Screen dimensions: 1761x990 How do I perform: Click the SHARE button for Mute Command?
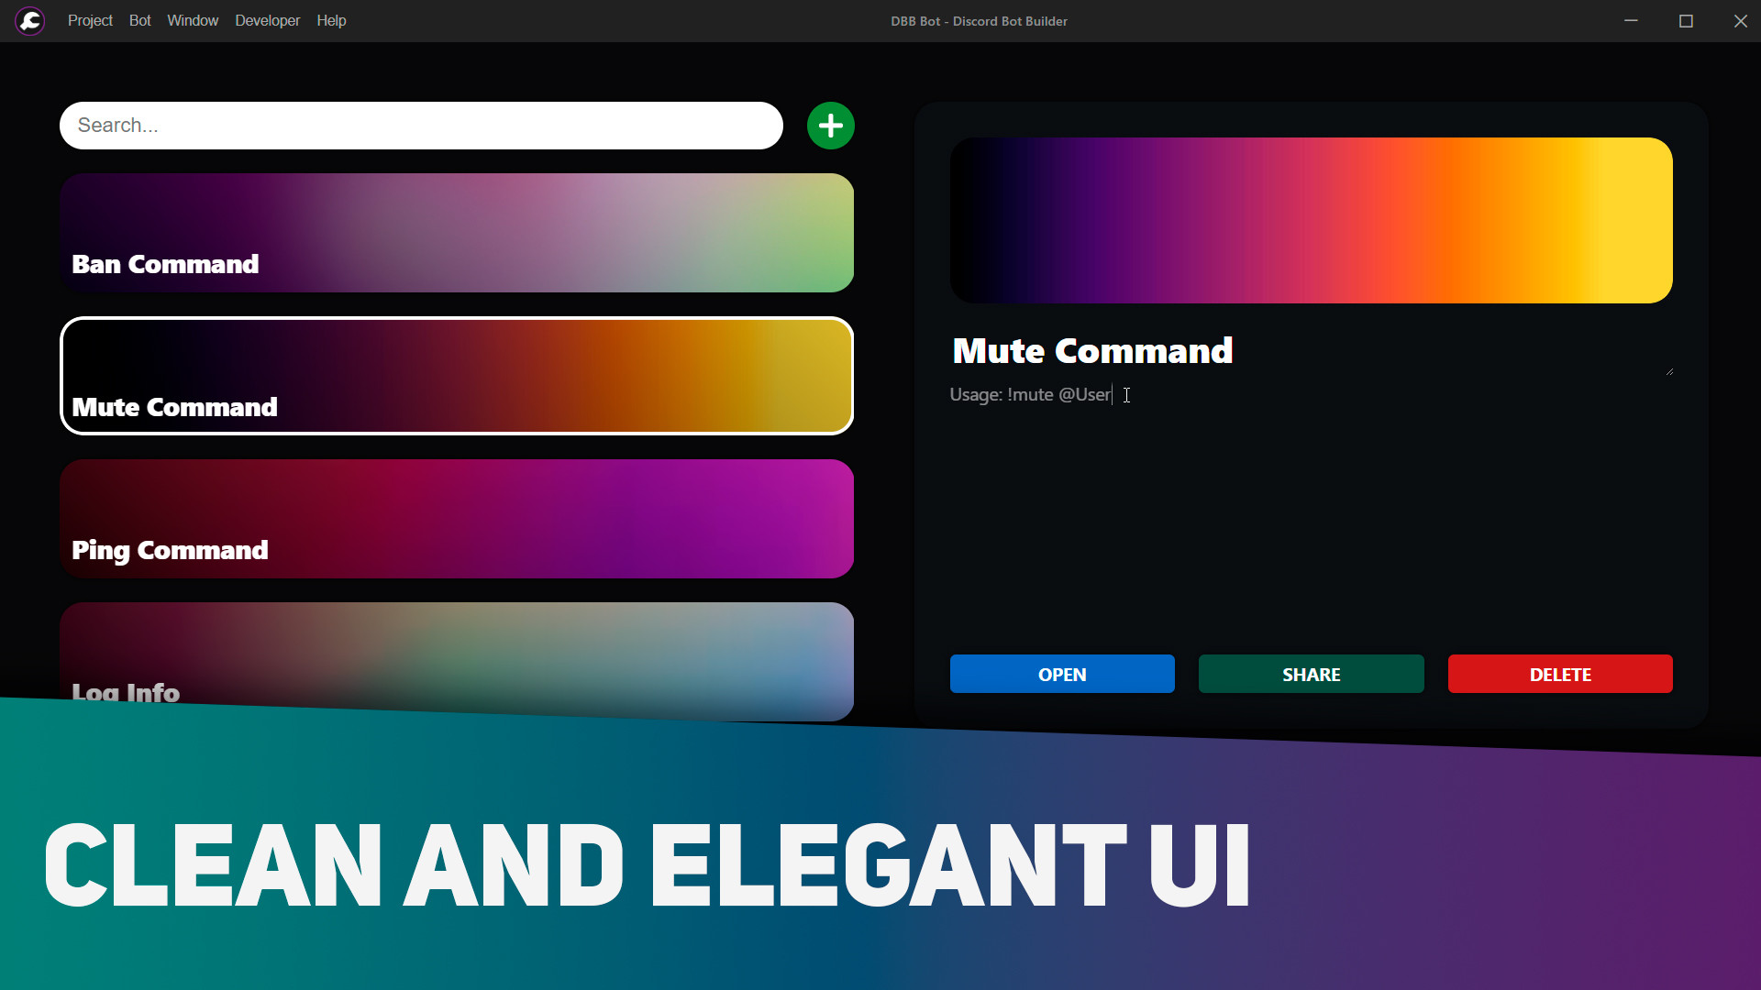tap(1310, 675)
